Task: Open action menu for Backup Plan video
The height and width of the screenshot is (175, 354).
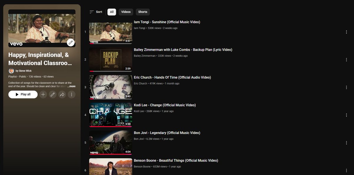Action: click(x=346, y=60)
